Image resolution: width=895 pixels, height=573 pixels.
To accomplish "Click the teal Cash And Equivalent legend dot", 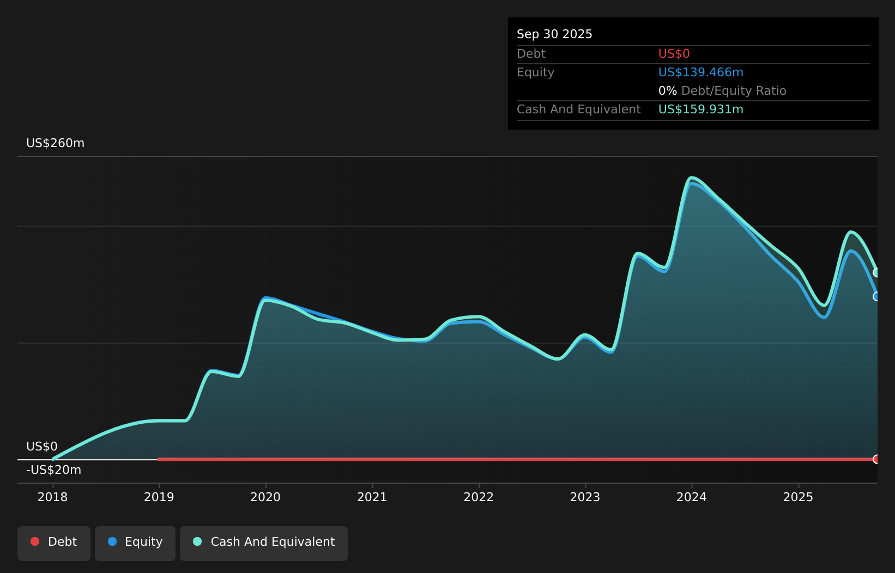I will click(197, 541).
